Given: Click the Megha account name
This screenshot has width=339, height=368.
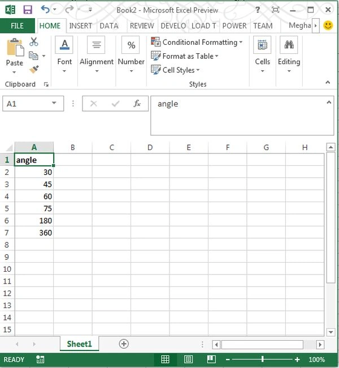Looking at the screenshot, I should click(x=299, y=25).
